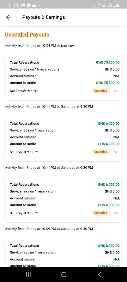This screenshot has height=282, width=127.
Task: Select the Payouts & Earnings title
Action: click(43, 17)
